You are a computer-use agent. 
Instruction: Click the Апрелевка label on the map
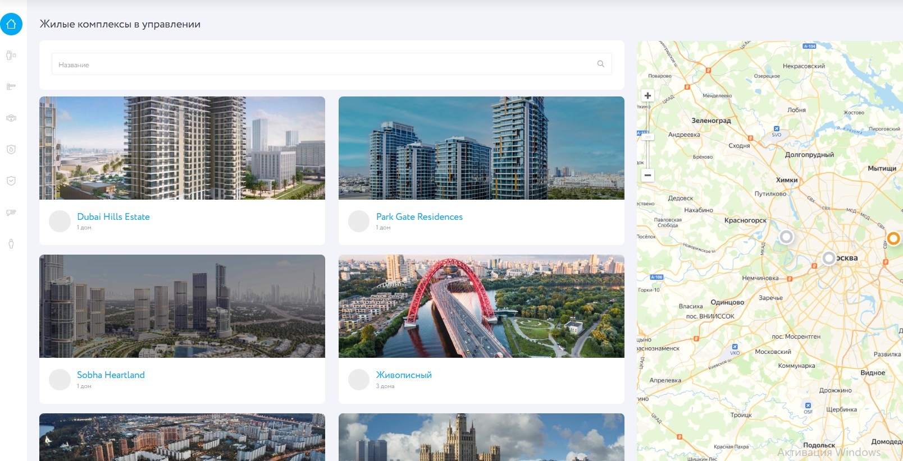[665, 380]
